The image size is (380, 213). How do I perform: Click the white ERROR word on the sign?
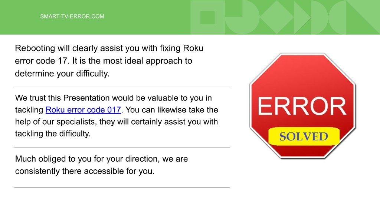point(302,106)
